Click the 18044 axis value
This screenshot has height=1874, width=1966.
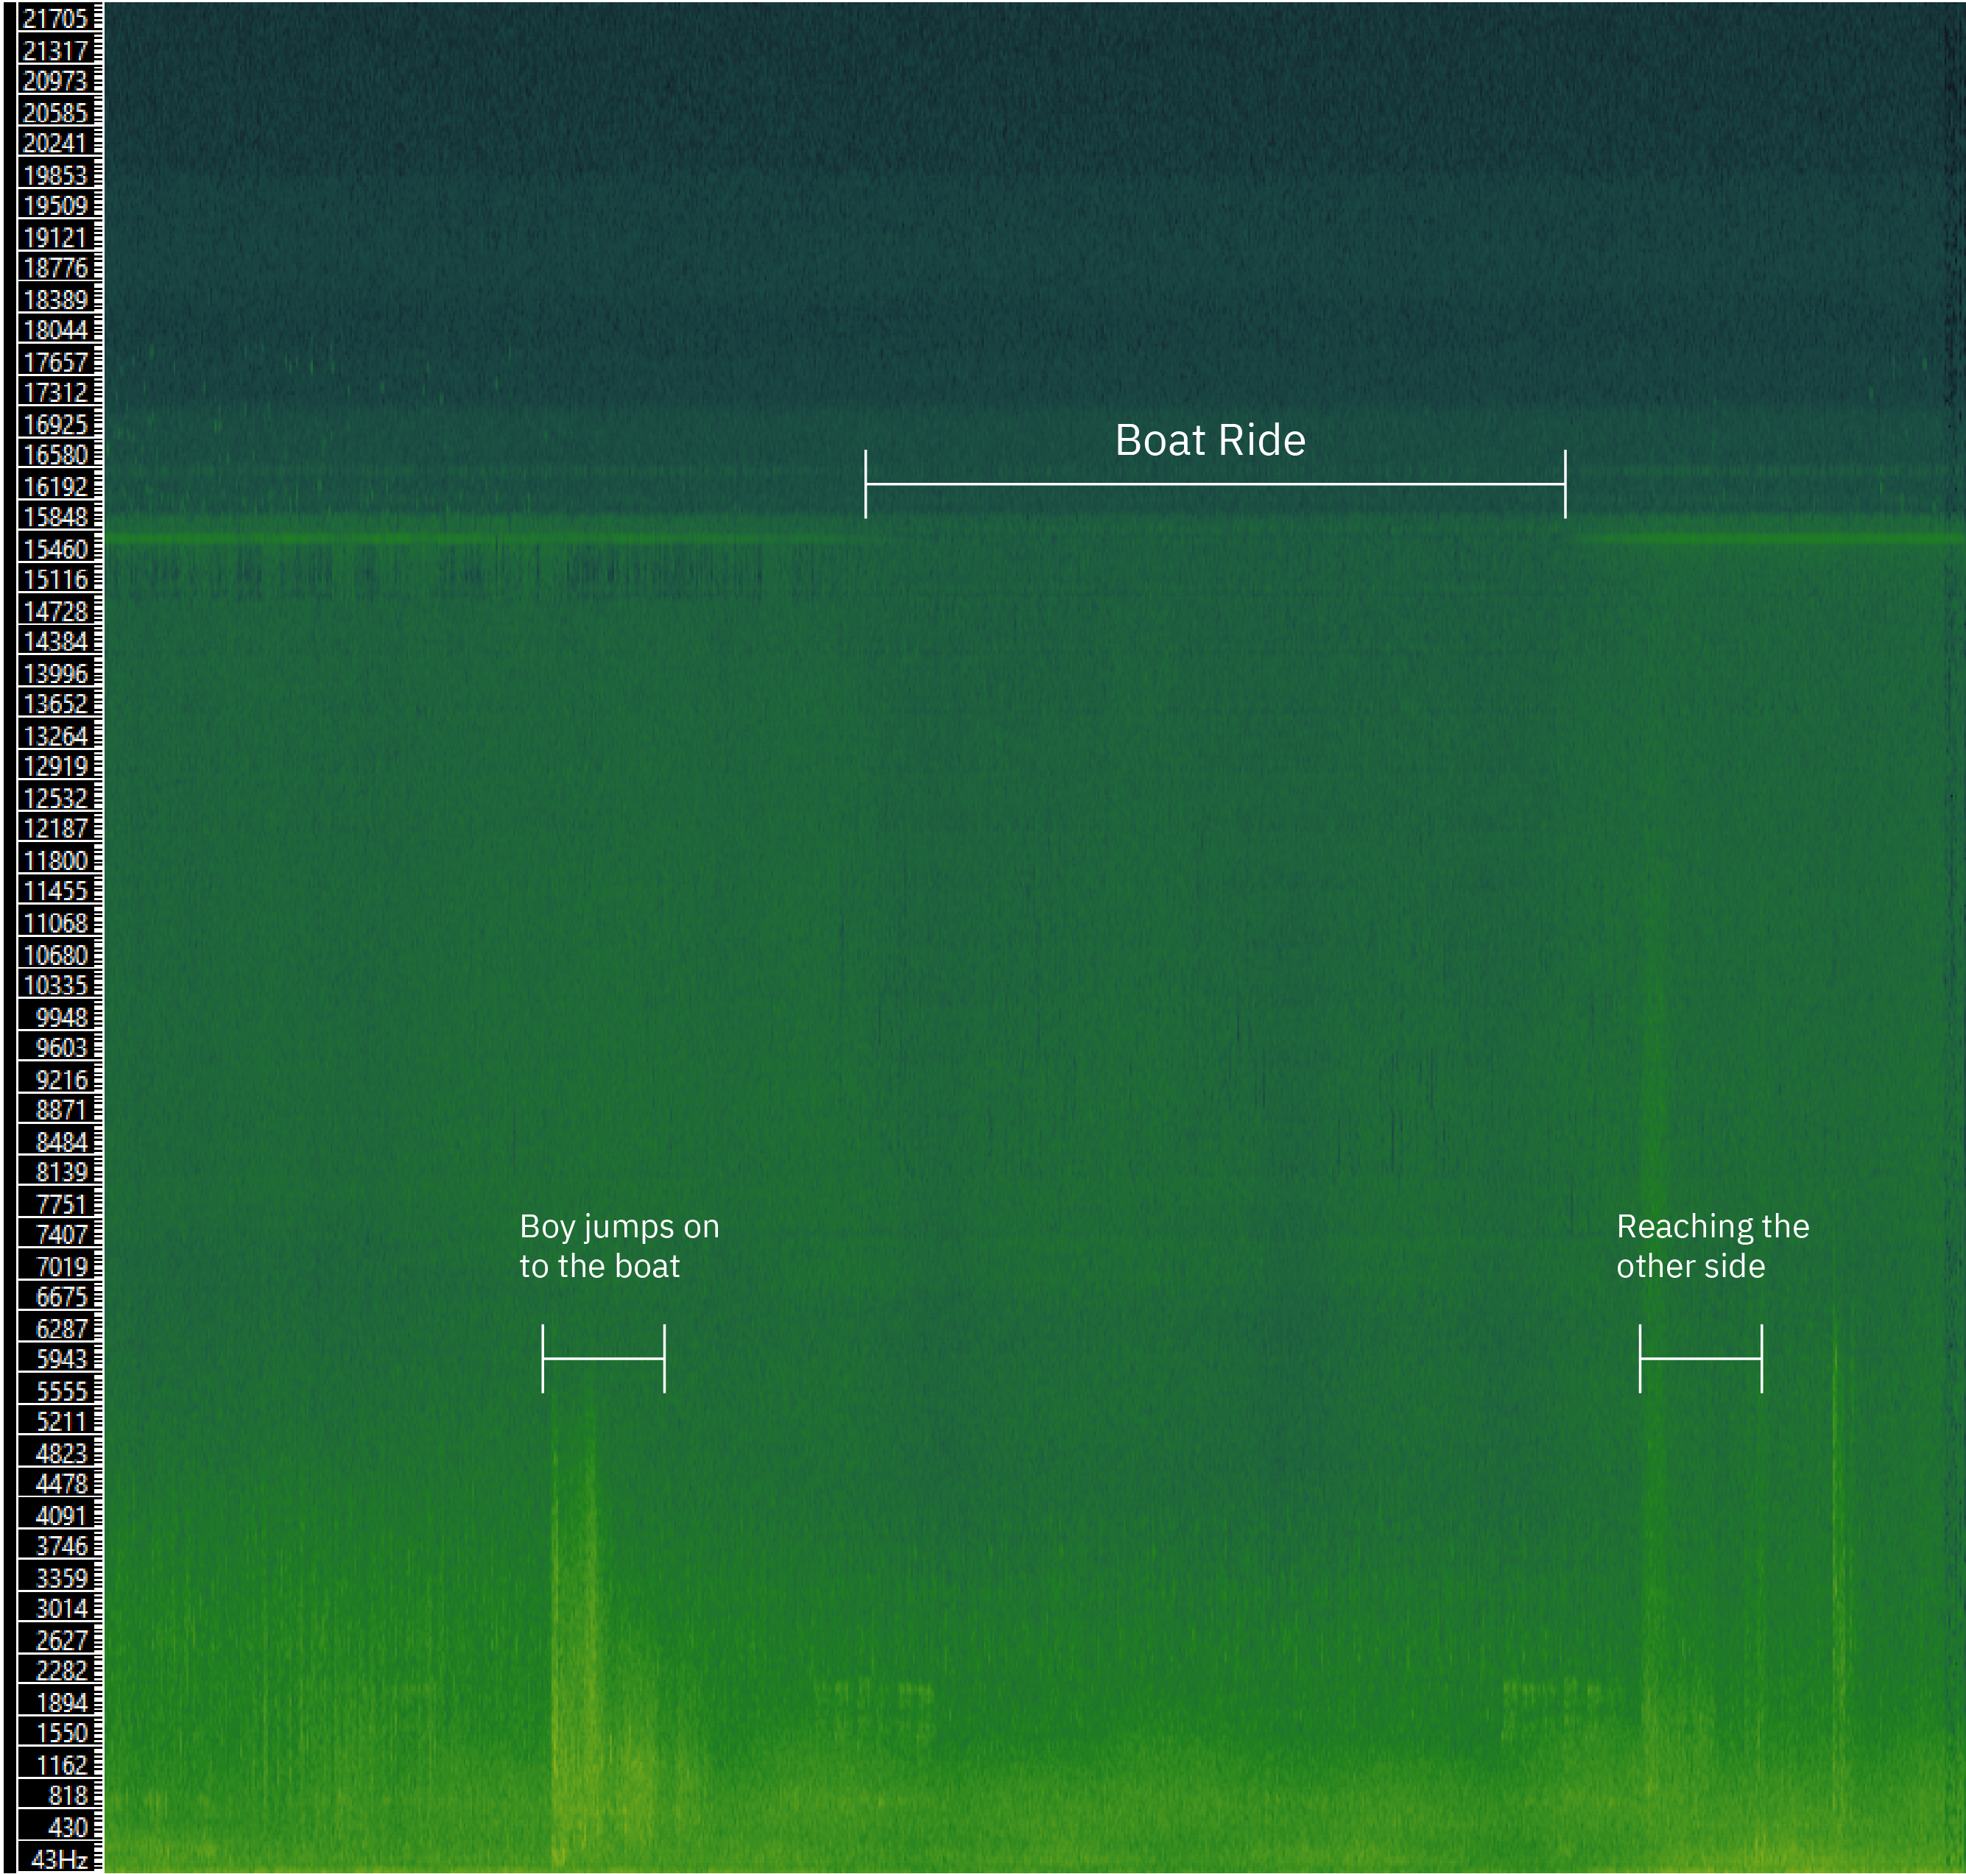(x=56, y=330)
